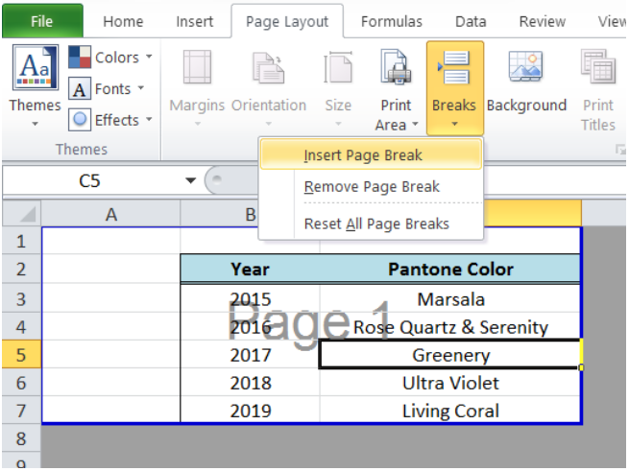Click the theme Effects icon
The width and height of the screenshot is (629, 471).
pyautogui.click(x=80, y=120)
